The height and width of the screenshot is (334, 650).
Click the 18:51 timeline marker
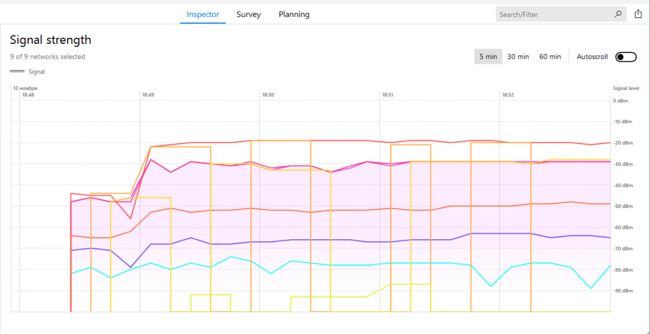(387, 95)
